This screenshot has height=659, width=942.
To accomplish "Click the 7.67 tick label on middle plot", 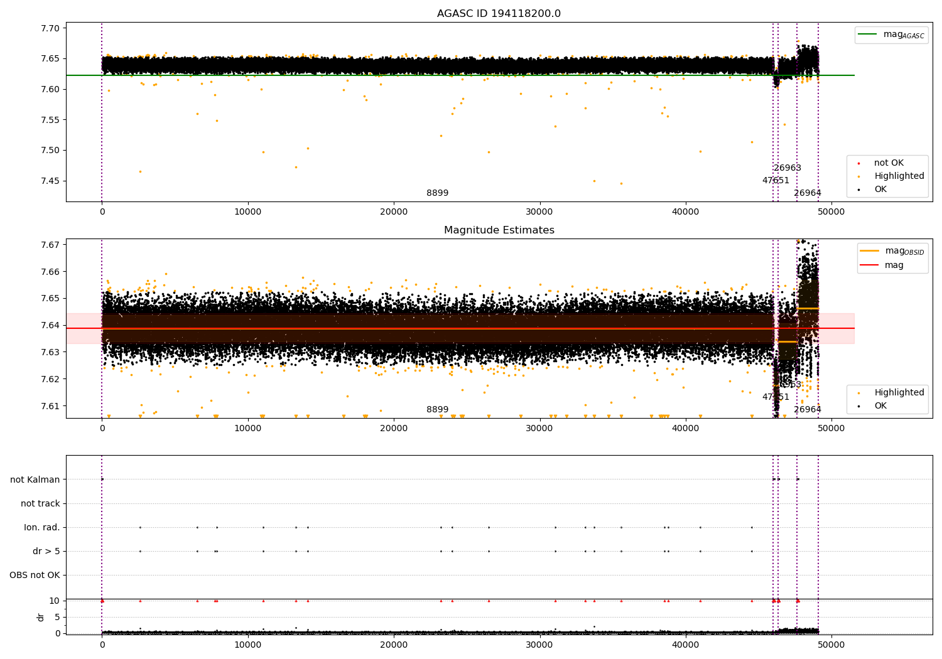I will [50, 245].
